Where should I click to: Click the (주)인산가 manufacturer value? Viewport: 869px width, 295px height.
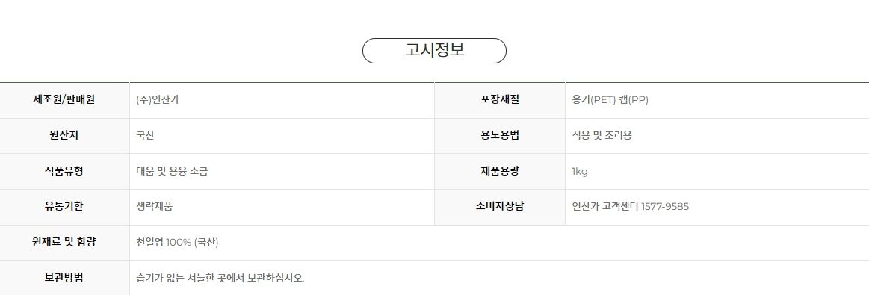coord(158,100)
